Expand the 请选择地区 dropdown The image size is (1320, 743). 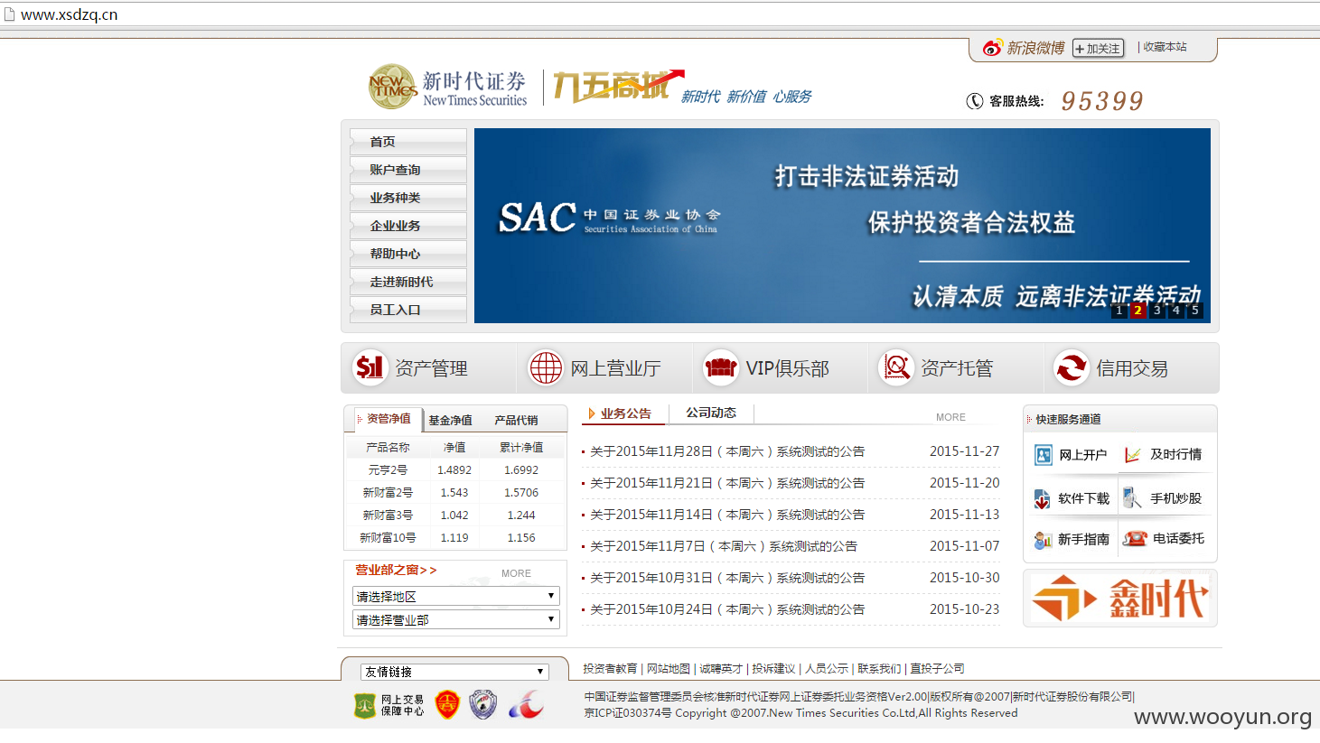tap(456, 596)
